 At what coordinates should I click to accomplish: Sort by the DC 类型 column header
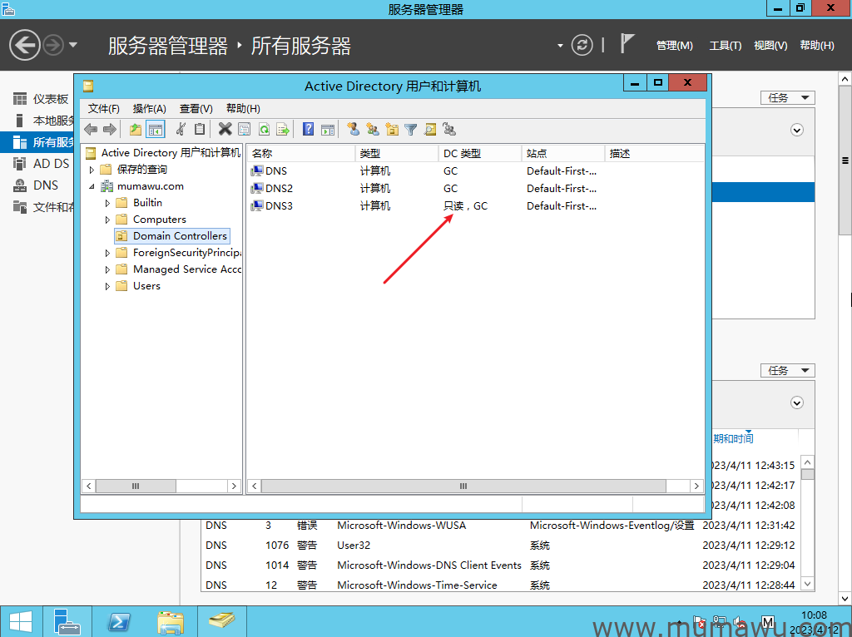click(x=479, y=154)
